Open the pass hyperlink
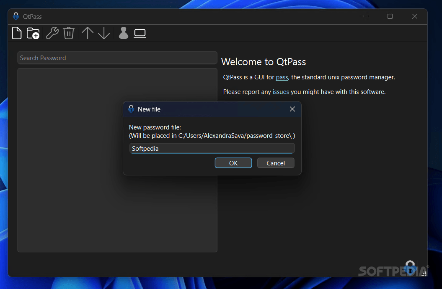The image size is (442, 289). pyautogui.click(x=282, y=77)
